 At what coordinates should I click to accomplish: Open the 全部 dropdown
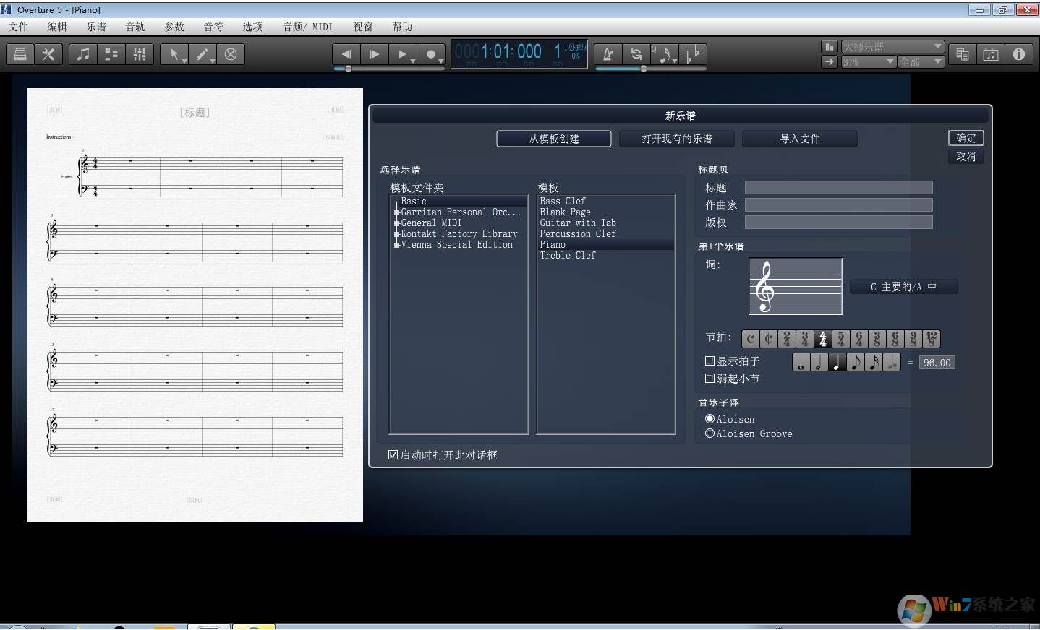(x=921, y=62)
